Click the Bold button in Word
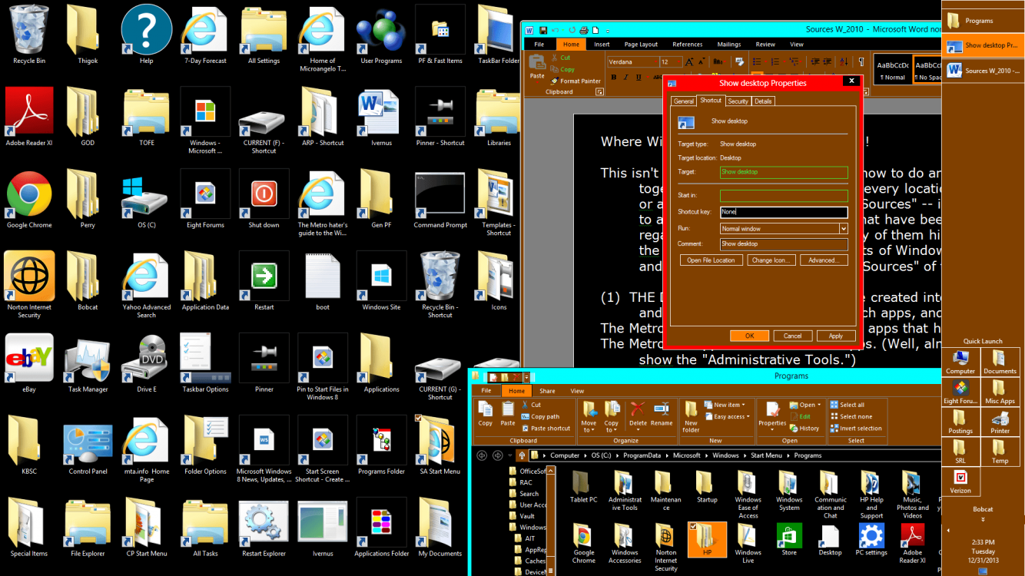1025x576 pixels. (x=614, y=78)
